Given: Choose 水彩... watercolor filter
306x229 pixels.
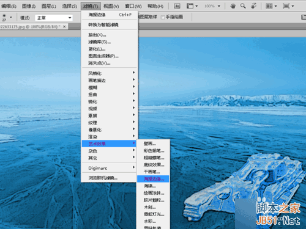Looking at the screenshot, I should click(153, 221).
